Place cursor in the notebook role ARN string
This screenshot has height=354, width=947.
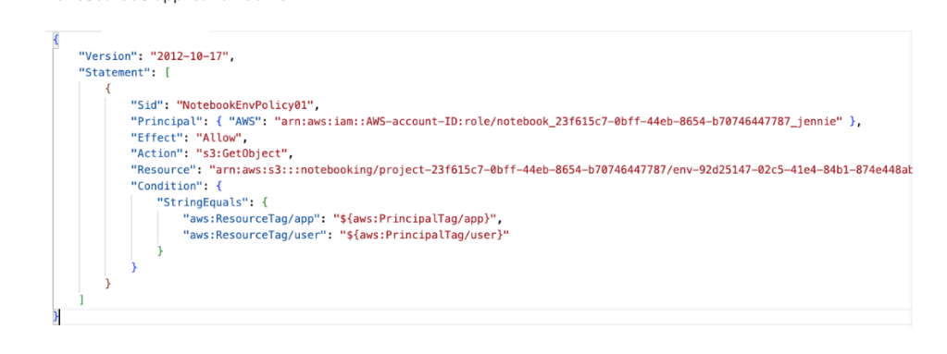click(558, 121)
